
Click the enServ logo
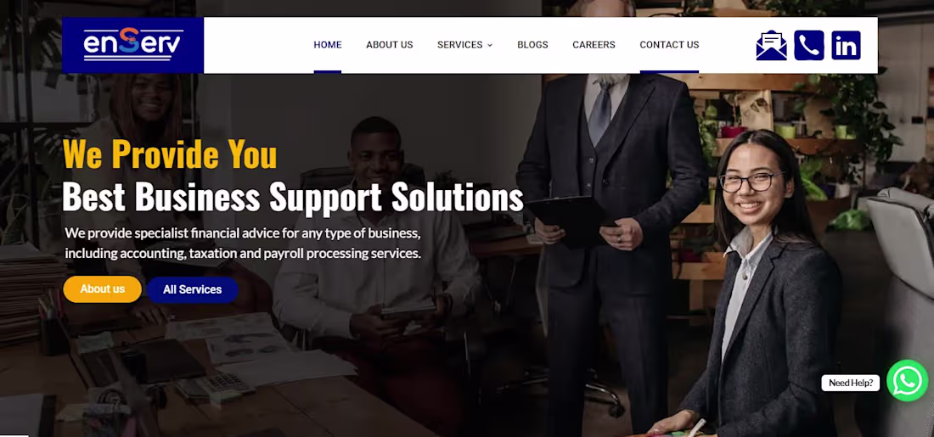click(x=132, y=45)
